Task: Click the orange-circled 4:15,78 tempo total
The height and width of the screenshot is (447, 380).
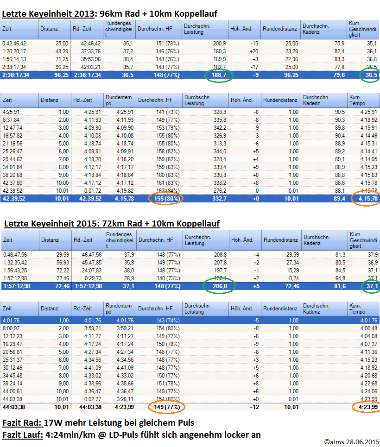Action: point(366,198)
